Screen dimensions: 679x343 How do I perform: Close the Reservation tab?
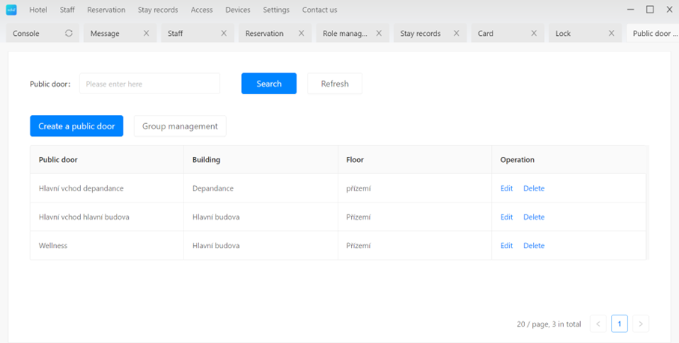(302, 34)
